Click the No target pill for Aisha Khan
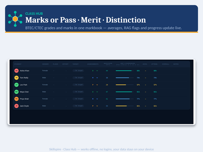 78,71
